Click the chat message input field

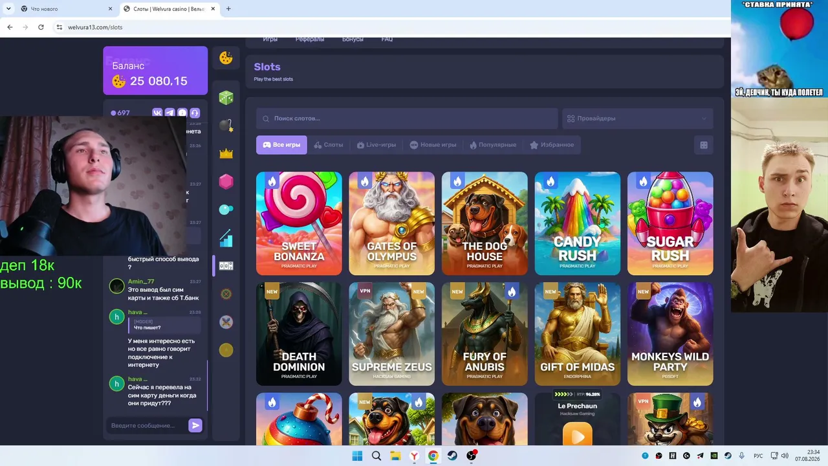[x=147, y=425]
